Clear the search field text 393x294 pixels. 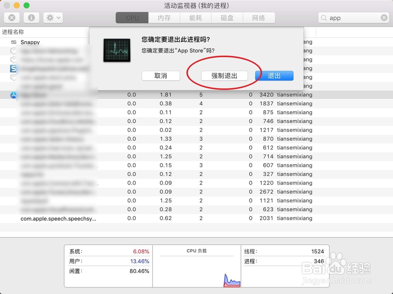pos(384,18)
